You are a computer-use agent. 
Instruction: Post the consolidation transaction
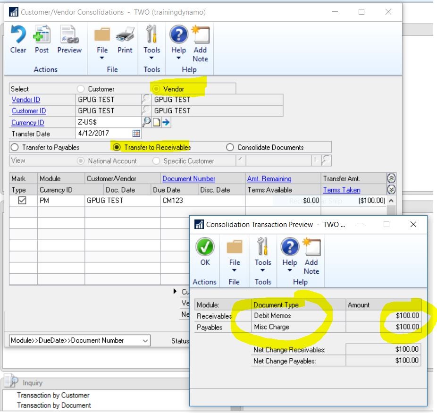(42, 35)
